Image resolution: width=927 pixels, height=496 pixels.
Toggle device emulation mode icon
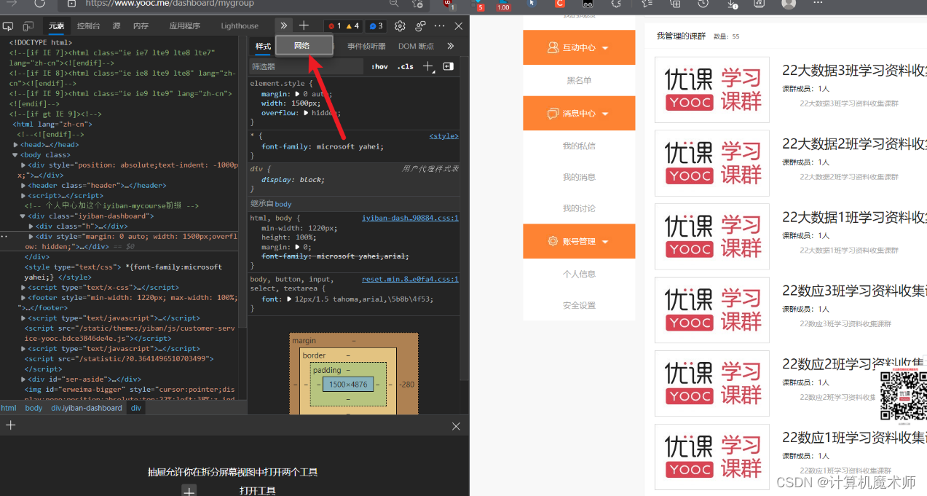tap(28, 26)
